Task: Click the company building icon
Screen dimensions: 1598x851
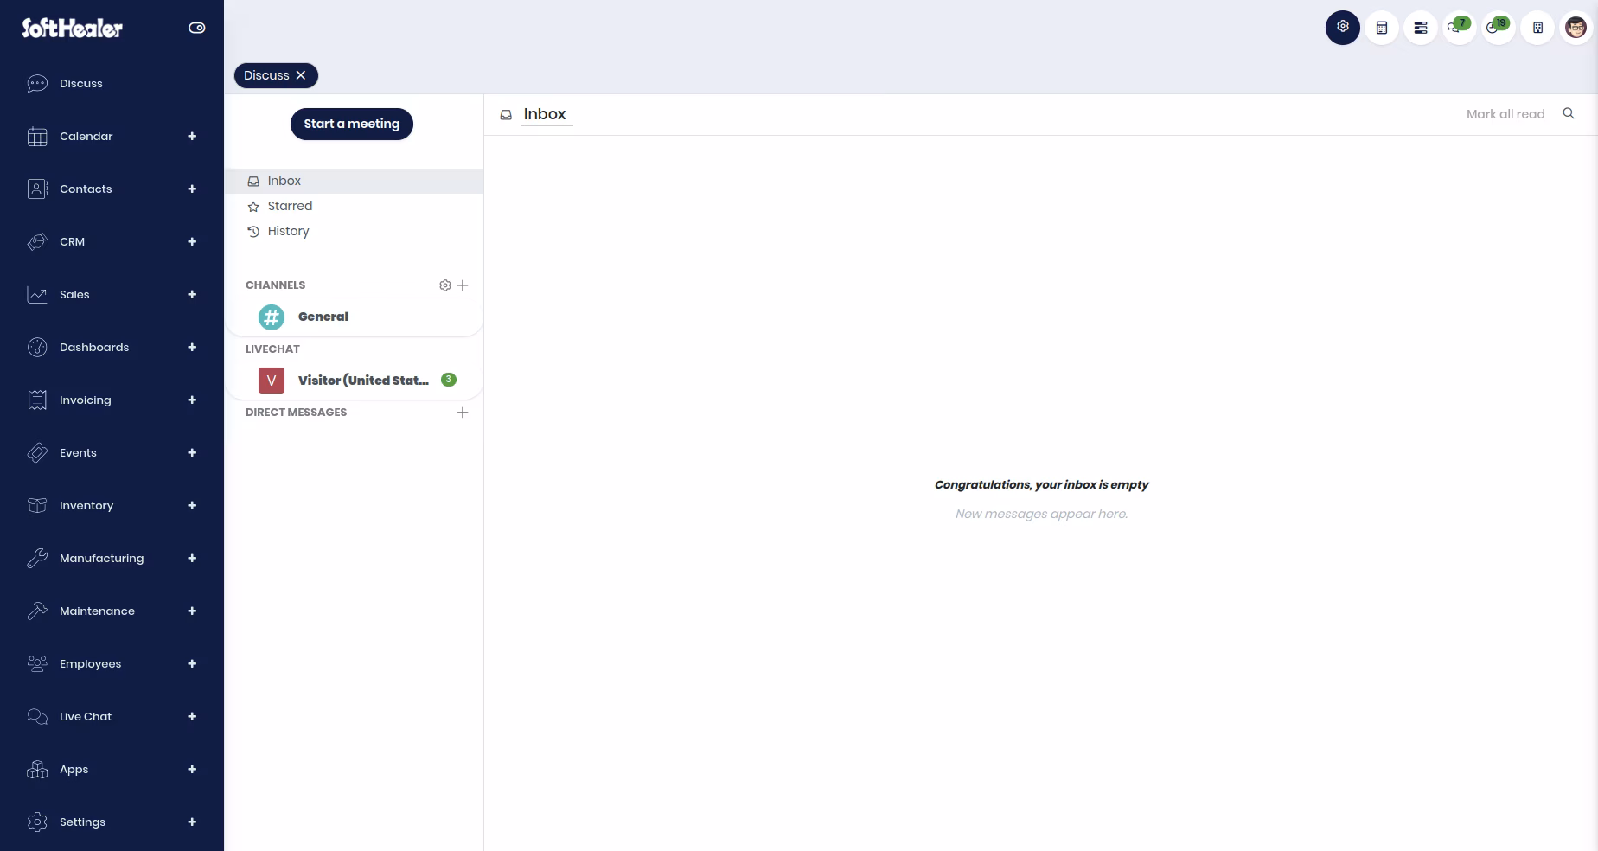Action: 1537,28
